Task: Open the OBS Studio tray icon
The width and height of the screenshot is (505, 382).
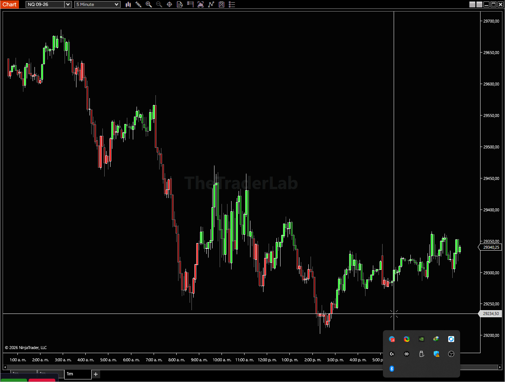Action: 451,354
